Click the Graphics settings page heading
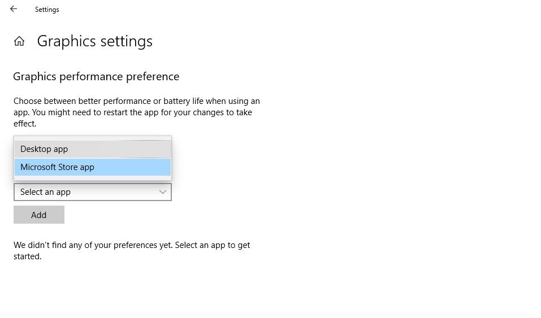The width and height of the screenshot is (541, 318). point(95,41)
